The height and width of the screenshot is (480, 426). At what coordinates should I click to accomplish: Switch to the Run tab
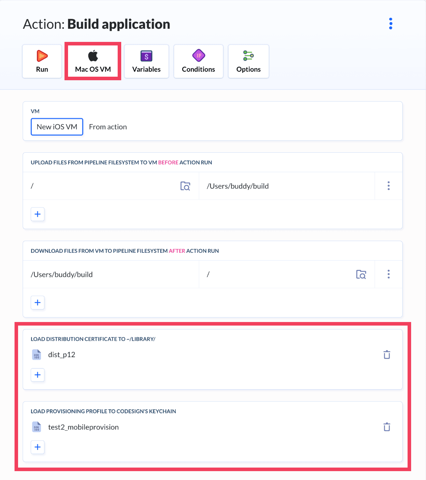(x=42, y=61)
